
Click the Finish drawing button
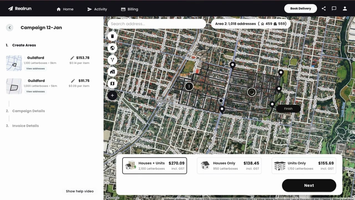pyautogui.click(x=288, y=109)
